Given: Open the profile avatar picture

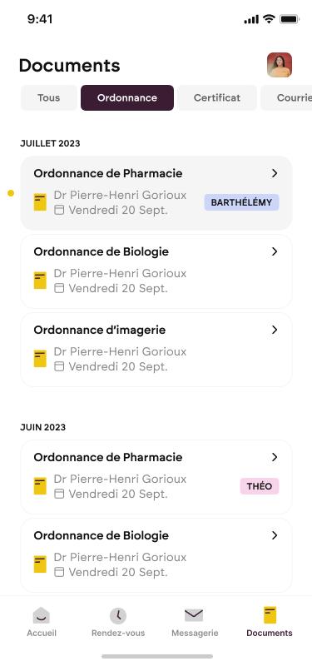Looking at the screenshot, I should tap(280, 65).
